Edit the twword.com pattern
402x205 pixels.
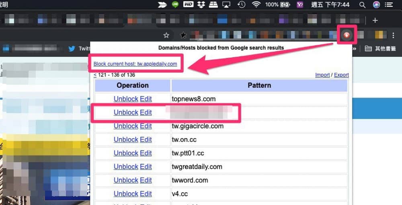146,180
